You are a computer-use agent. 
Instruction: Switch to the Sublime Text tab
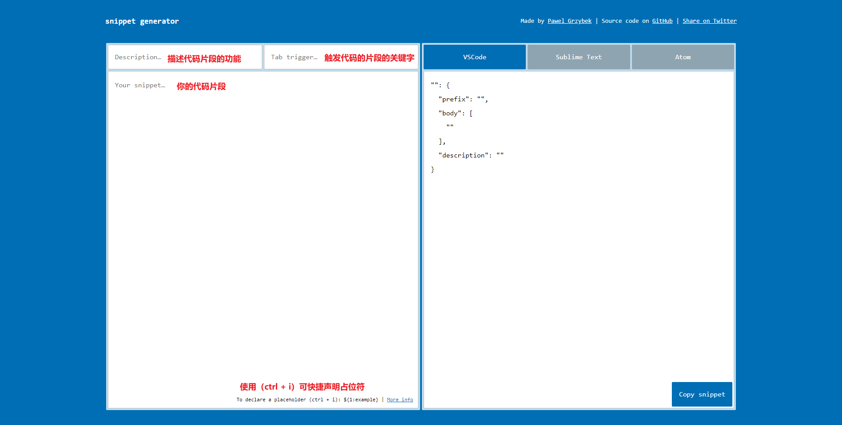(578, 57)
